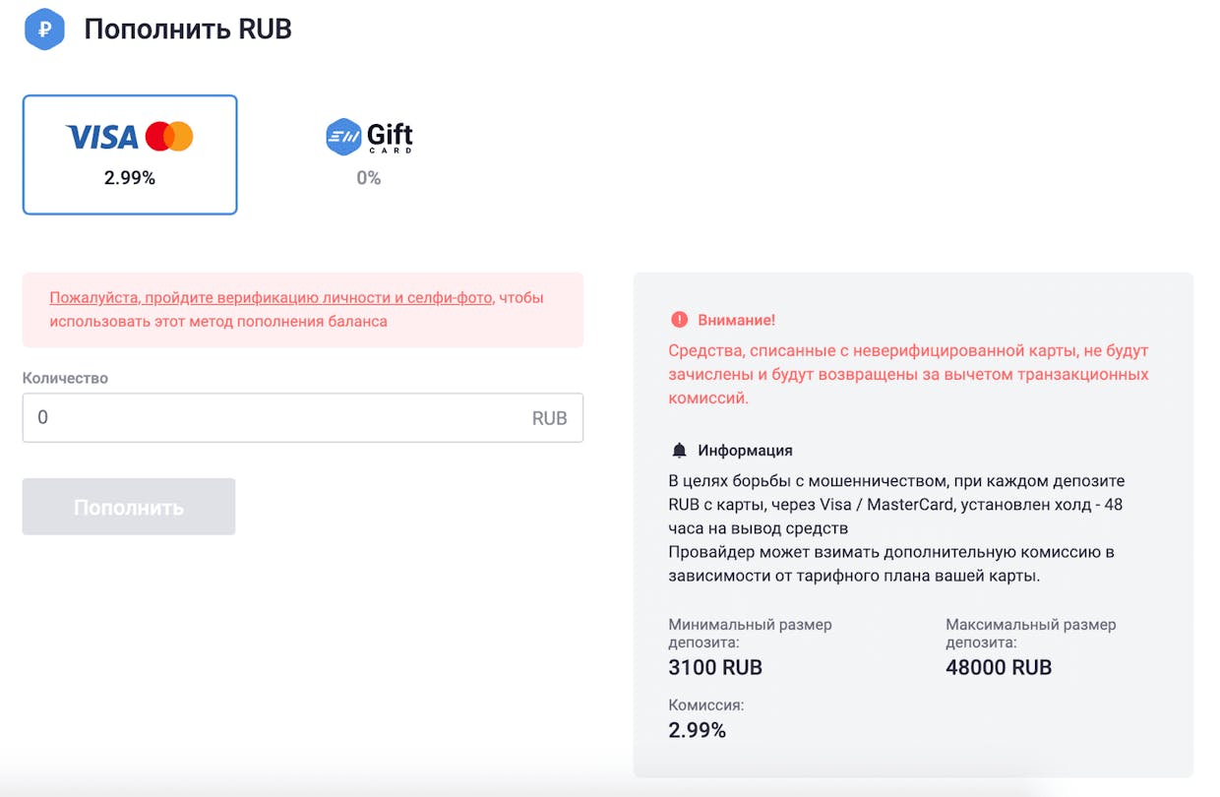Click the Внимание! warning heading
This screenshot has width=1220, height=797.
(737, 320)
